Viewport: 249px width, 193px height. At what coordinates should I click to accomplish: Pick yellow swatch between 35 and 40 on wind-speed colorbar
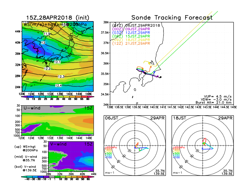pyautogui.click(x=61, y=96)
